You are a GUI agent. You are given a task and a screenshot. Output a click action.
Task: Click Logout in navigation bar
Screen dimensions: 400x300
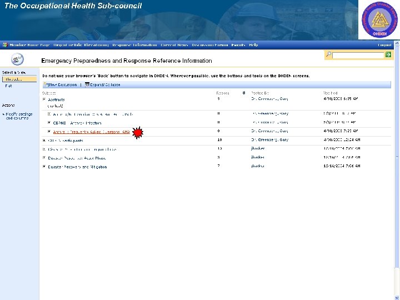[384, 45]
